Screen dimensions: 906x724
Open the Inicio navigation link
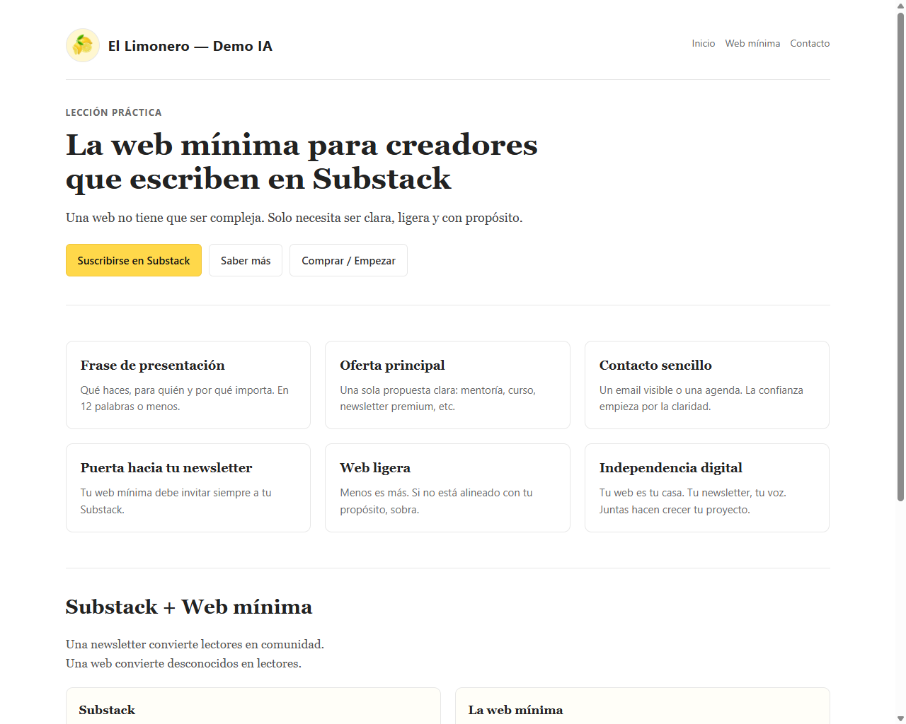point(703,43)
